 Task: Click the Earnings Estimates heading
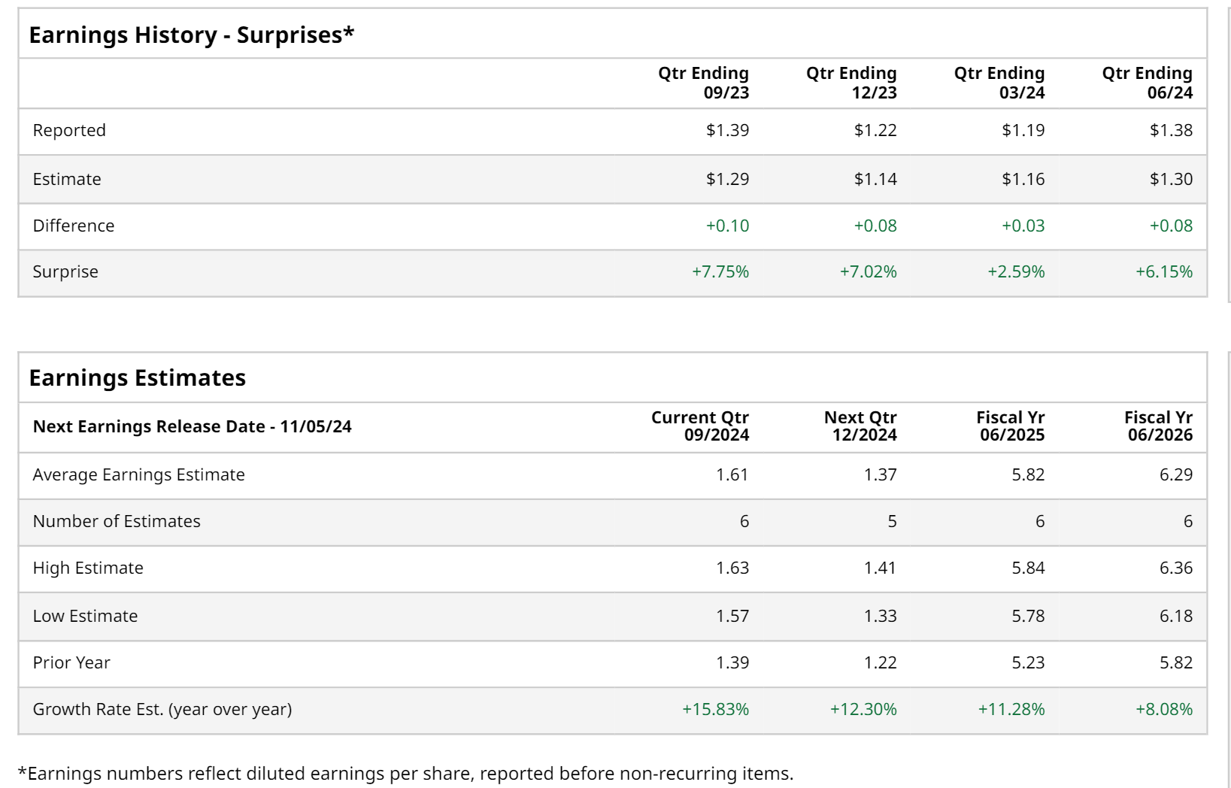(137, 377)
